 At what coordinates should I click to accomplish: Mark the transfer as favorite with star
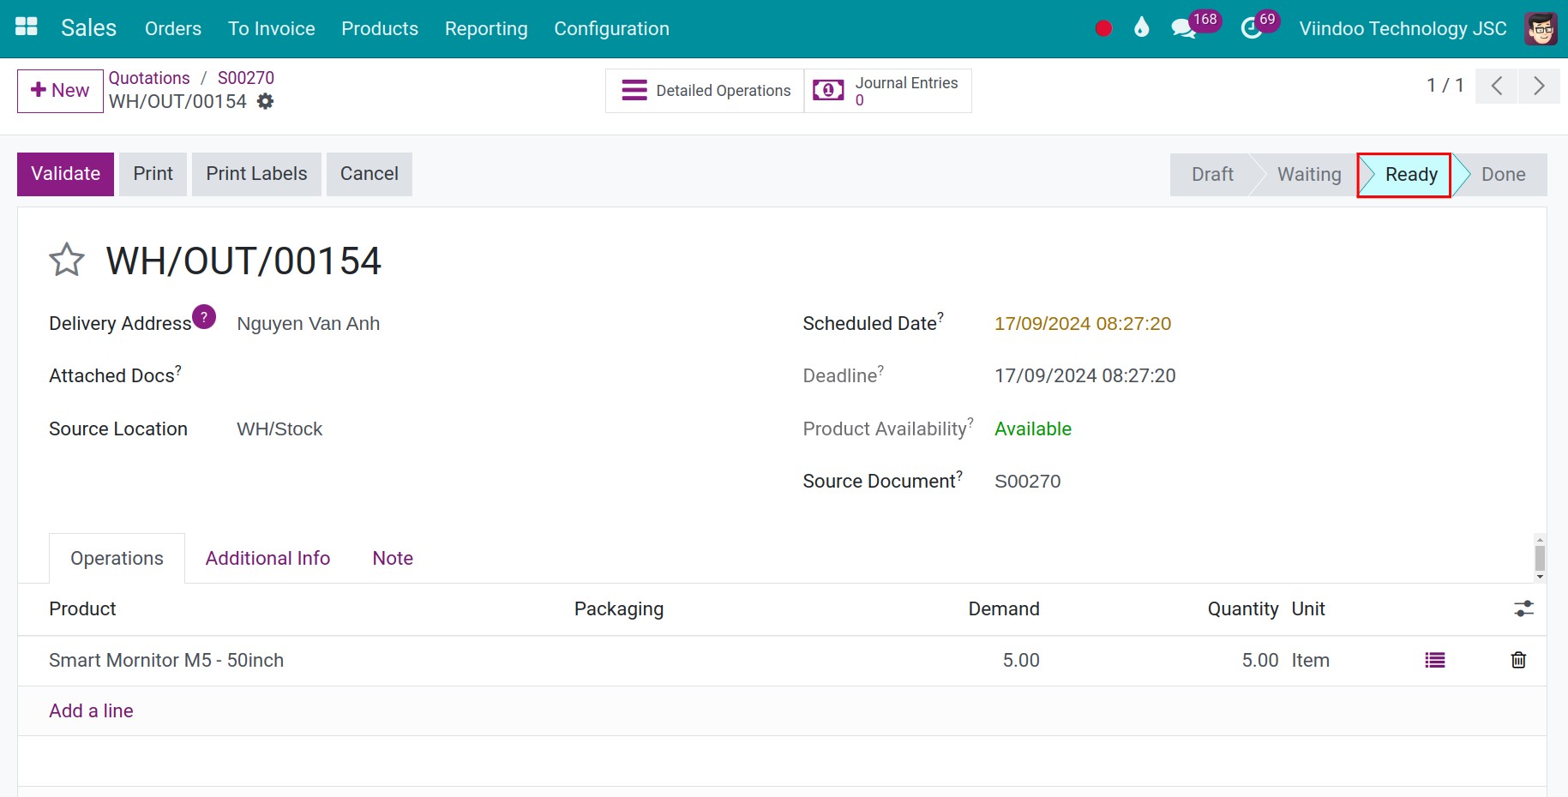67,261
